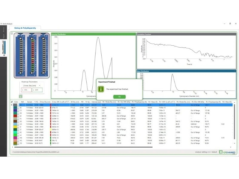Click the brown color swatch for well G2
Viewport: 239px width, 179px height.
[15, 121]
